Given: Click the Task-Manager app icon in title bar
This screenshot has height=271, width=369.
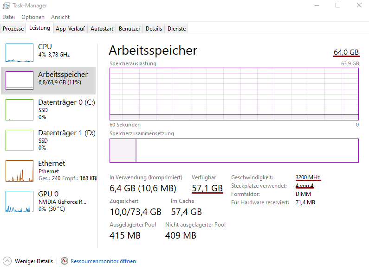Looking at the screenshot, I should pyautogui.click(x=5, y=6).
